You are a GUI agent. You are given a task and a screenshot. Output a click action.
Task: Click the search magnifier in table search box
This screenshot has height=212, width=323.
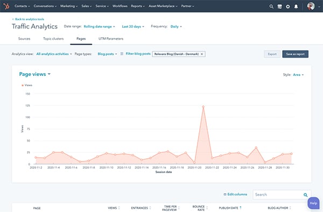(x=305, y=195)
